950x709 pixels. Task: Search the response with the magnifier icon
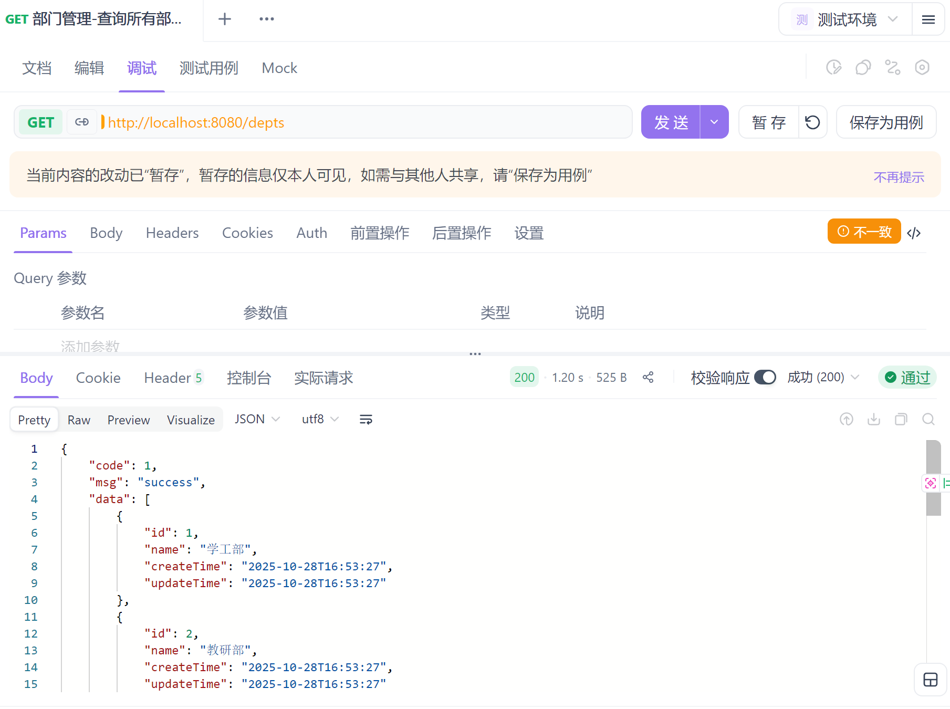coord(928,419)
